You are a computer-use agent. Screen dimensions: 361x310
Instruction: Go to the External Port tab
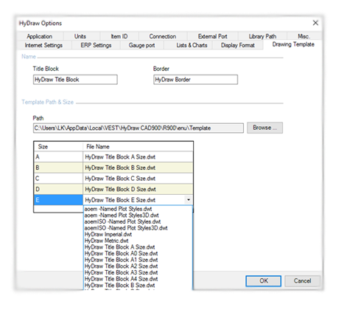(x=212, y=36)
